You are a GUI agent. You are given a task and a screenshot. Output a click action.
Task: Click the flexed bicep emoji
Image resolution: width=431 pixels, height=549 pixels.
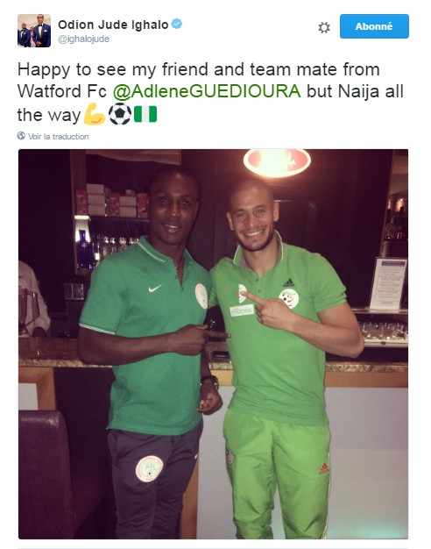pos(95,114)
